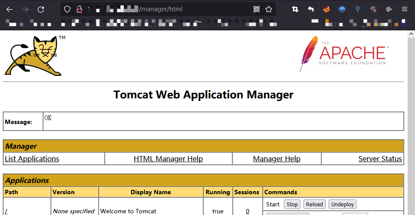Click the Tomcat Web Application Manager heading
The width and height of the screenshot is (415, 215).
tap(204, 94)
